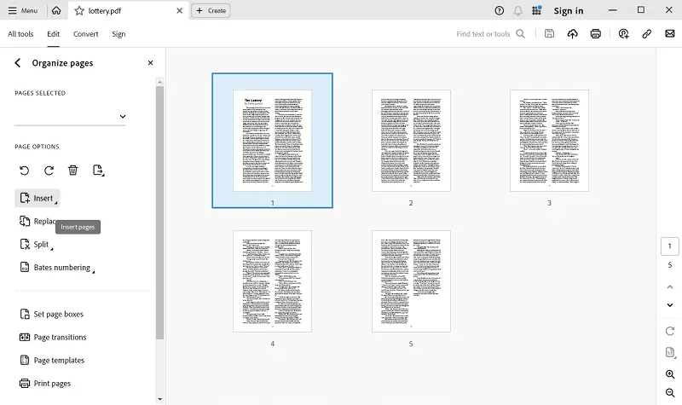Open the All tools tab
This screenshot has height=405, width=682.
coord(20,34)
